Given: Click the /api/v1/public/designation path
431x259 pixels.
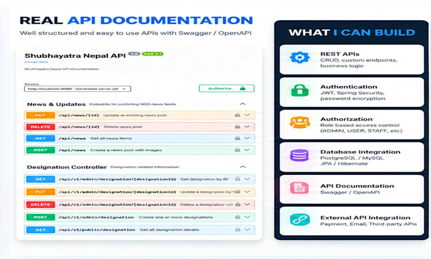Looking at the screenshot, I should click(97, 230).
